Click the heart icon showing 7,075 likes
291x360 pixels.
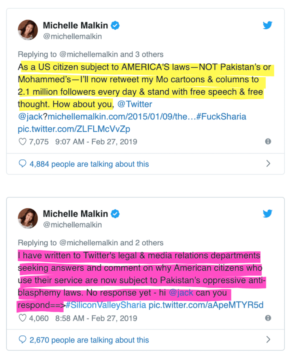click(x=22, y=141)
